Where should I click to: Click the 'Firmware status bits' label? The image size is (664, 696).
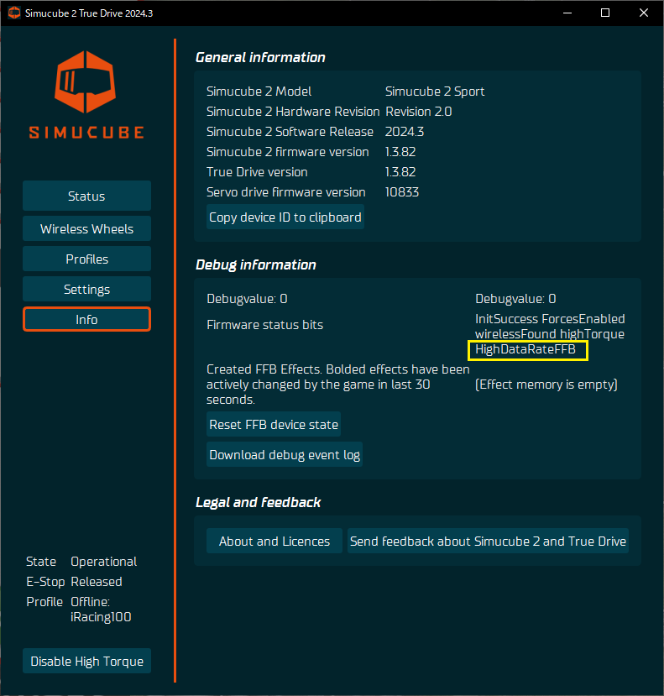click(264, 324)
